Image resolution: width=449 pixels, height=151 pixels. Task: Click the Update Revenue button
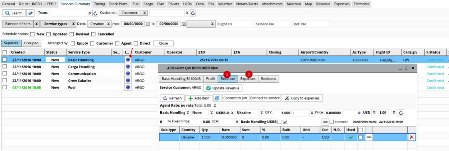point(223,88)
